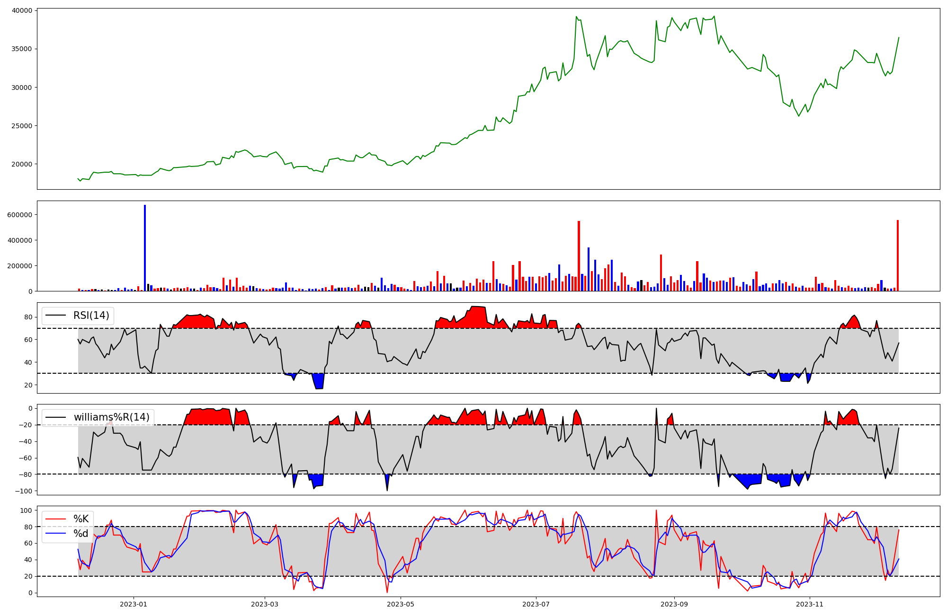Viewport: 947px width, 615px height.
Task: Click the 2023-11 x-axis tick label
Action: (810, 604)
